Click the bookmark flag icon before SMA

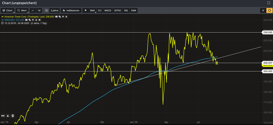pyautogui.click(x=86, y=11)
